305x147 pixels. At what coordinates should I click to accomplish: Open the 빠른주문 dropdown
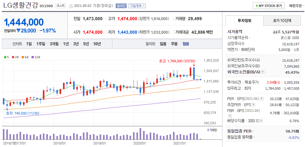pyautogui.click(x=297, y=6)
